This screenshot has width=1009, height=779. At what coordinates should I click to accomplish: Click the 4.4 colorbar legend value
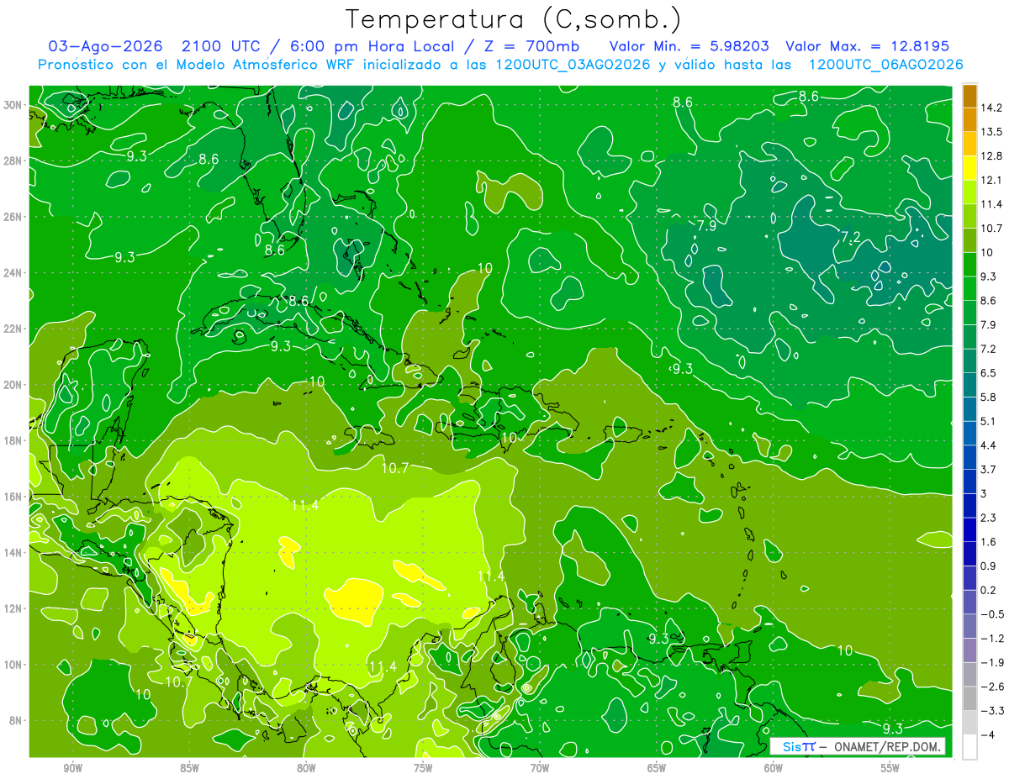[990, 445]
